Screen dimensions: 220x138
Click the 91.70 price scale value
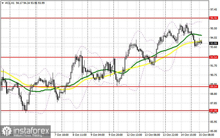[214, 66]
